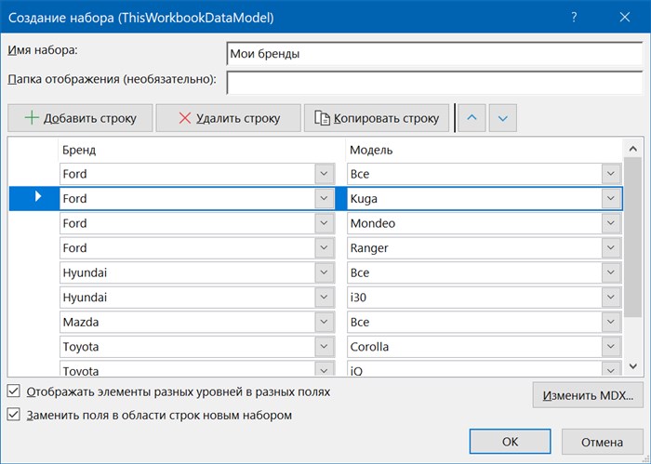651x464 pixels.
Task: Toggle Заменить поля в области строк checkbox
Action: [14, 415]
